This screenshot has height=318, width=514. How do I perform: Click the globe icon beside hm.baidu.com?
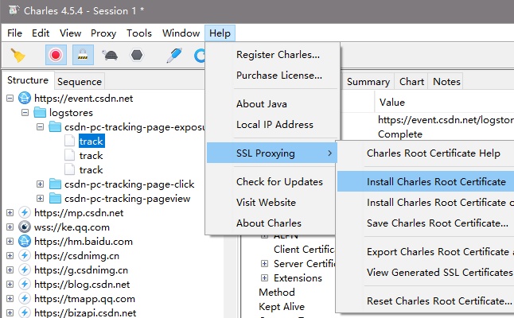pyautogui.click(x=25, y=241)
